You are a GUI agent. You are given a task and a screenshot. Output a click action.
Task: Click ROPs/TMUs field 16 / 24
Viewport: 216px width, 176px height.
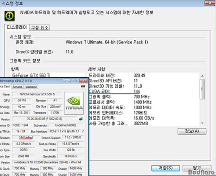click(21, 131)
